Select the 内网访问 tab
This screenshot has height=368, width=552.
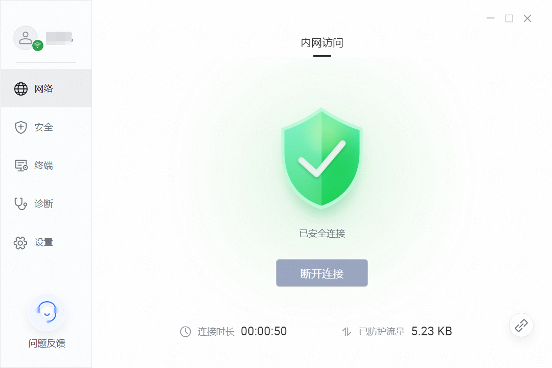tap(322, 43)
